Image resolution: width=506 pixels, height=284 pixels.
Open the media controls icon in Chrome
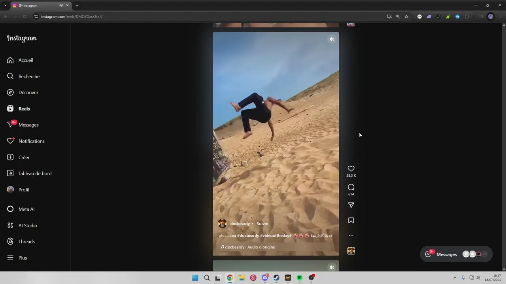tap(481, 17)
